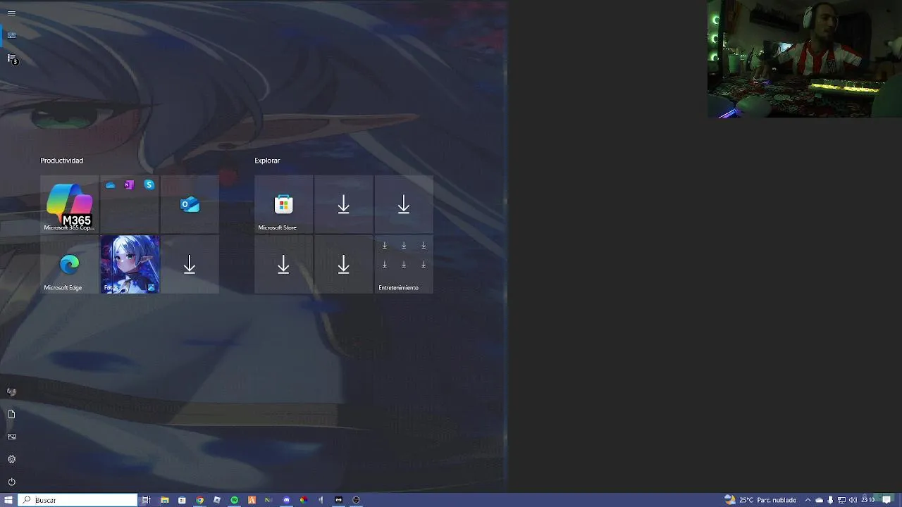The height and width of the screenshot is (507, 902).
Task: Open File Explorer from the taskbar
Action: (164, 500)
